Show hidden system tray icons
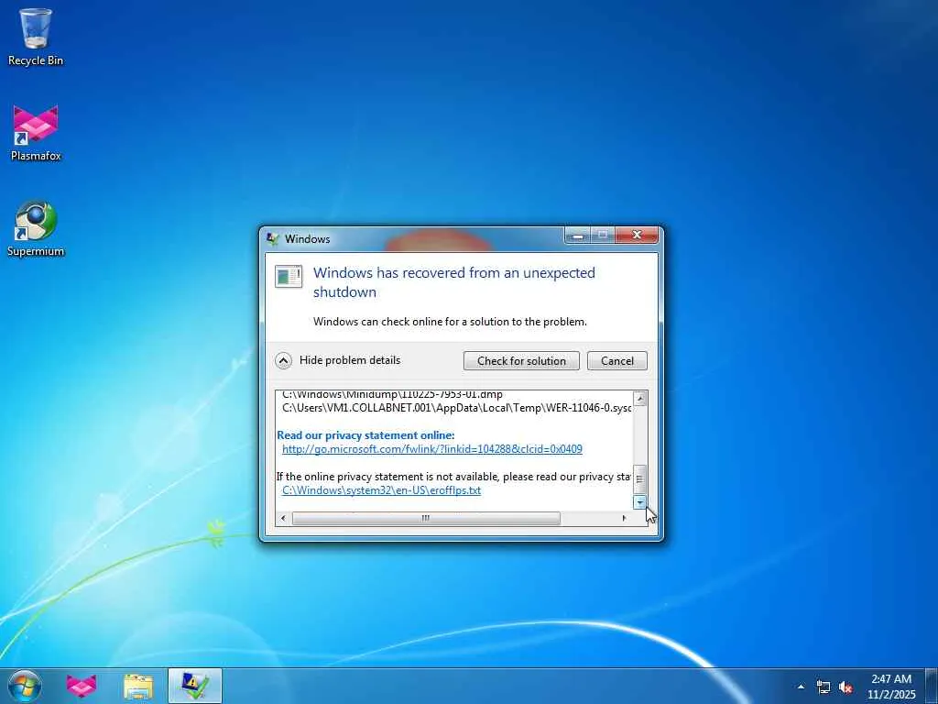This screenshot has width=938, height=704. tap(801, 687)
